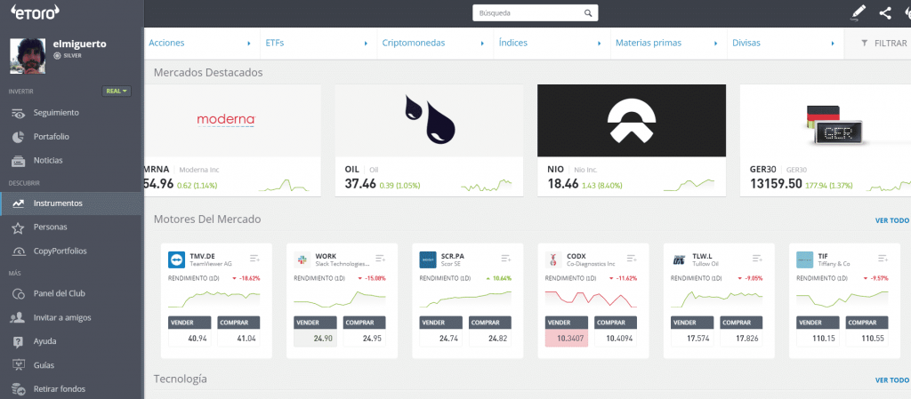The width and height of the screenshot is (911, 399).
Task: Open Seguimiento watchlist icon
Action: click(18, 113)
